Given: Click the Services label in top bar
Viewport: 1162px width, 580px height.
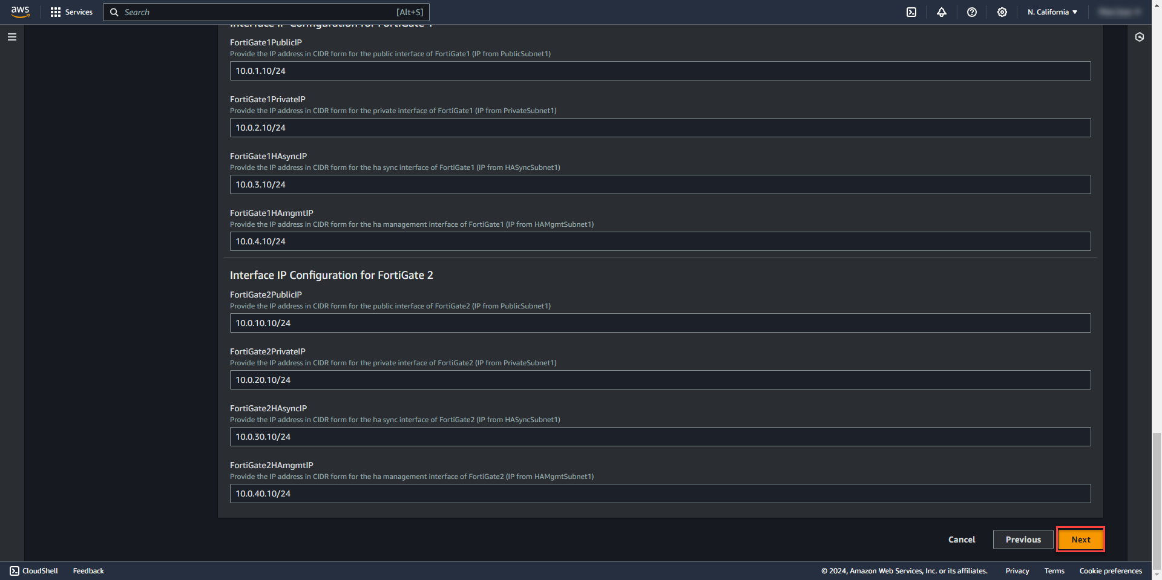Looking at the screenshot, I should [79, 12].
